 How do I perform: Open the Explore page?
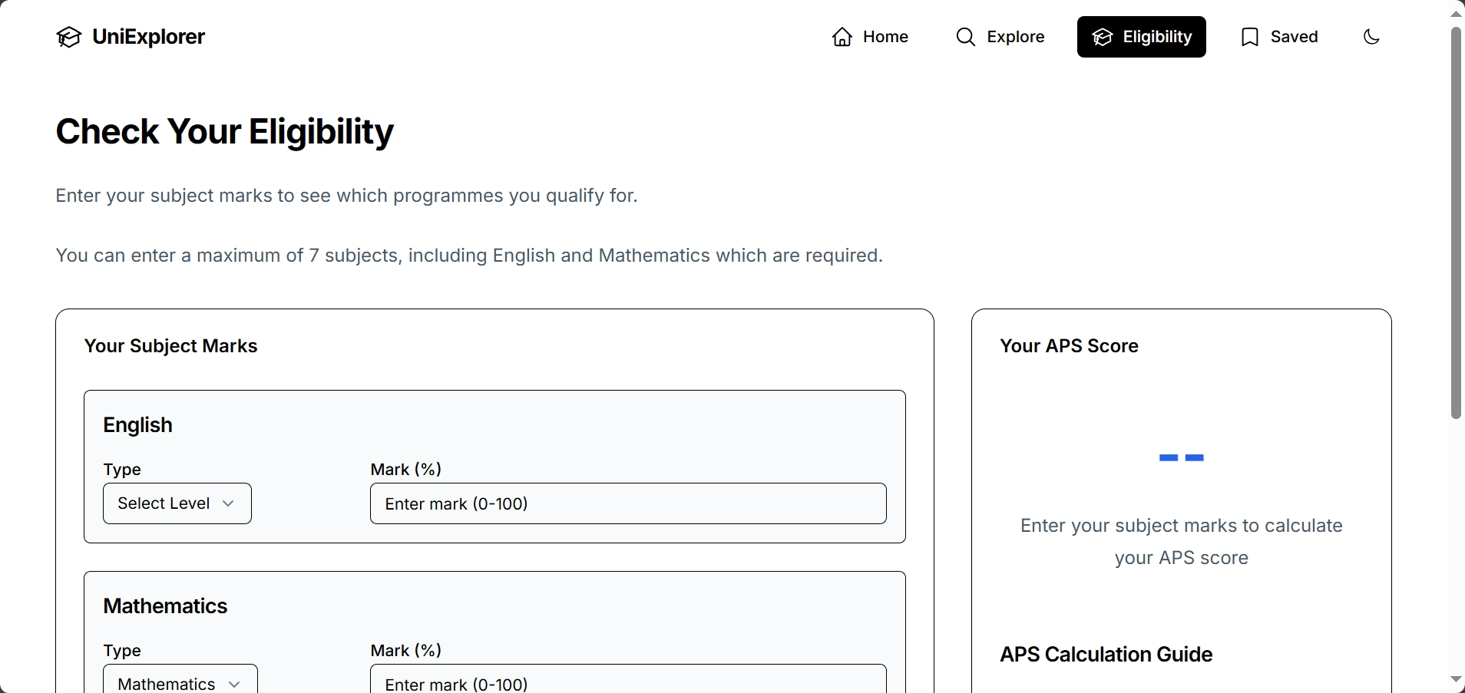click(1000, 37)
